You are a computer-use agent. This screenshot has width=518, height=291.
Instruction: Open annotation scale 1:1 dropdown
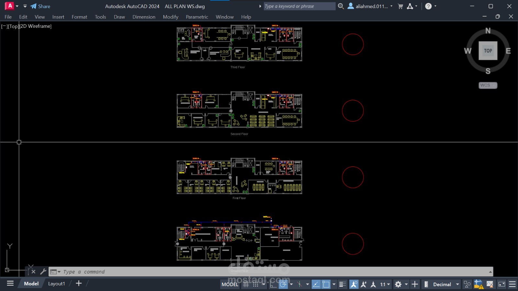385,285
